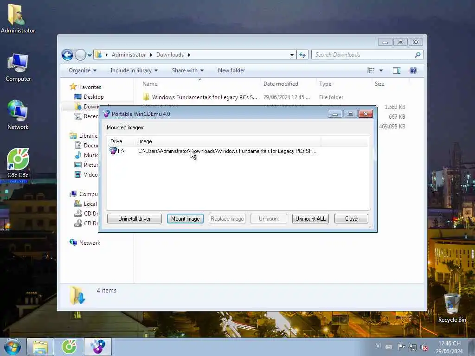Click the muted volume tray icon

tap(424, 348)
